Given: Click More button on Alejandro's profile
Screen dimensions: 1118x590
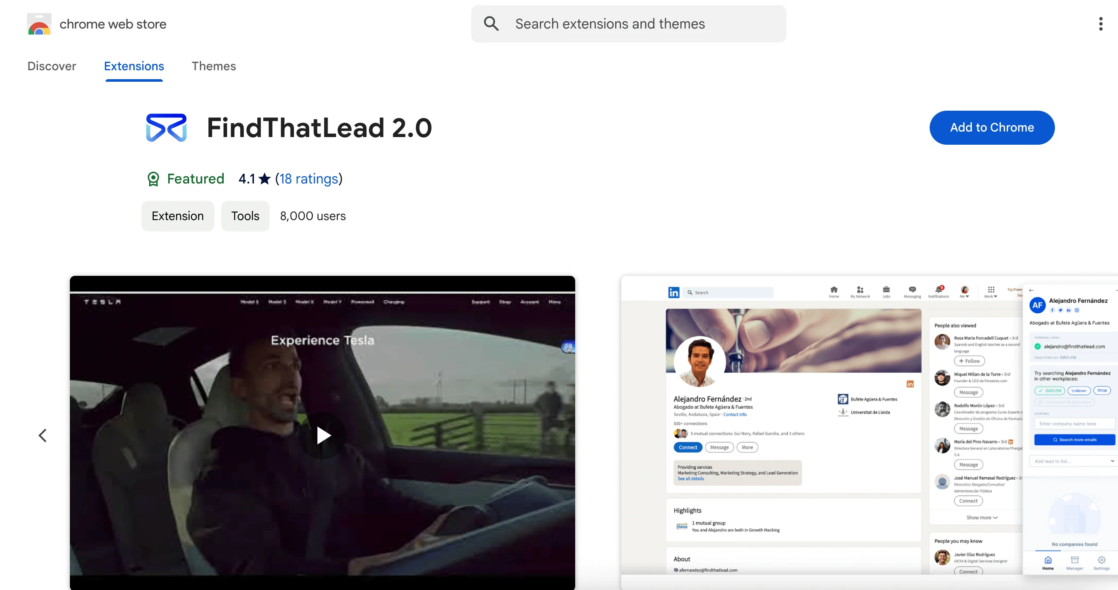Looking at the screenshot, I should point(747,447).
